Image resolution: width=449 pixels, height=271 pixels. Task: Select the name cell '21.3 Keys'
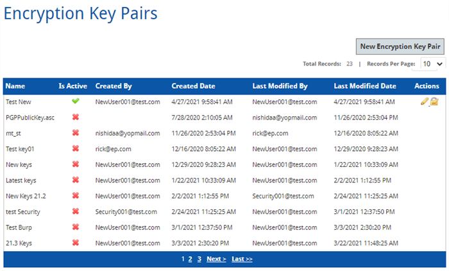(x=19, y=243)
